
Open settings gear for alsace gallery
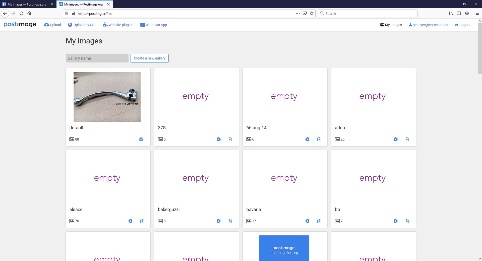tap(130, 221)
